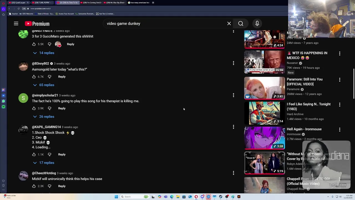Open a new browser tab with plus
This screenshot has width=355, height=200.
(x=153, y=2)
